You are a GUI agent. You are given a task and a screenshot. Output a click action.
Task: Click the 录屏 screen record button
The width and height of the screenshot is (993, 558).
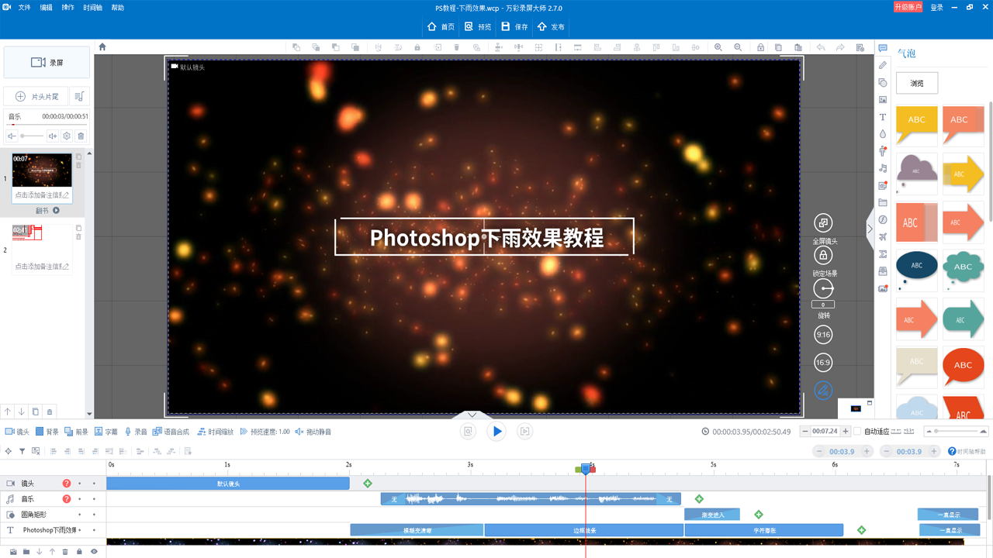47,63
